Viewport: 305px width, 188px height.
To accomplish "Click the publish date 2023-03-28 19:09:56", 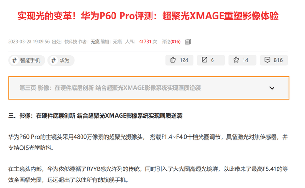I will tap(29, 42).
